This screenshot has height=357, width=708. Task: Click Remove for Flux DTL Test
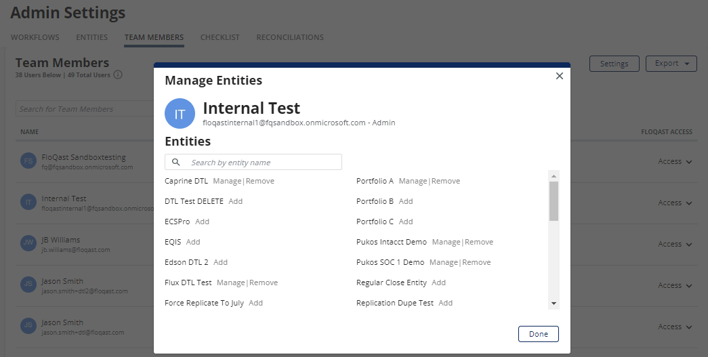pyautogui.click(x=264, y=282)
